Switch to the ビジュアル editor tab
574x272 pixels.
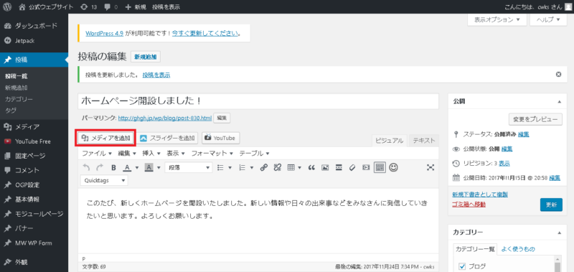(389, 141)
